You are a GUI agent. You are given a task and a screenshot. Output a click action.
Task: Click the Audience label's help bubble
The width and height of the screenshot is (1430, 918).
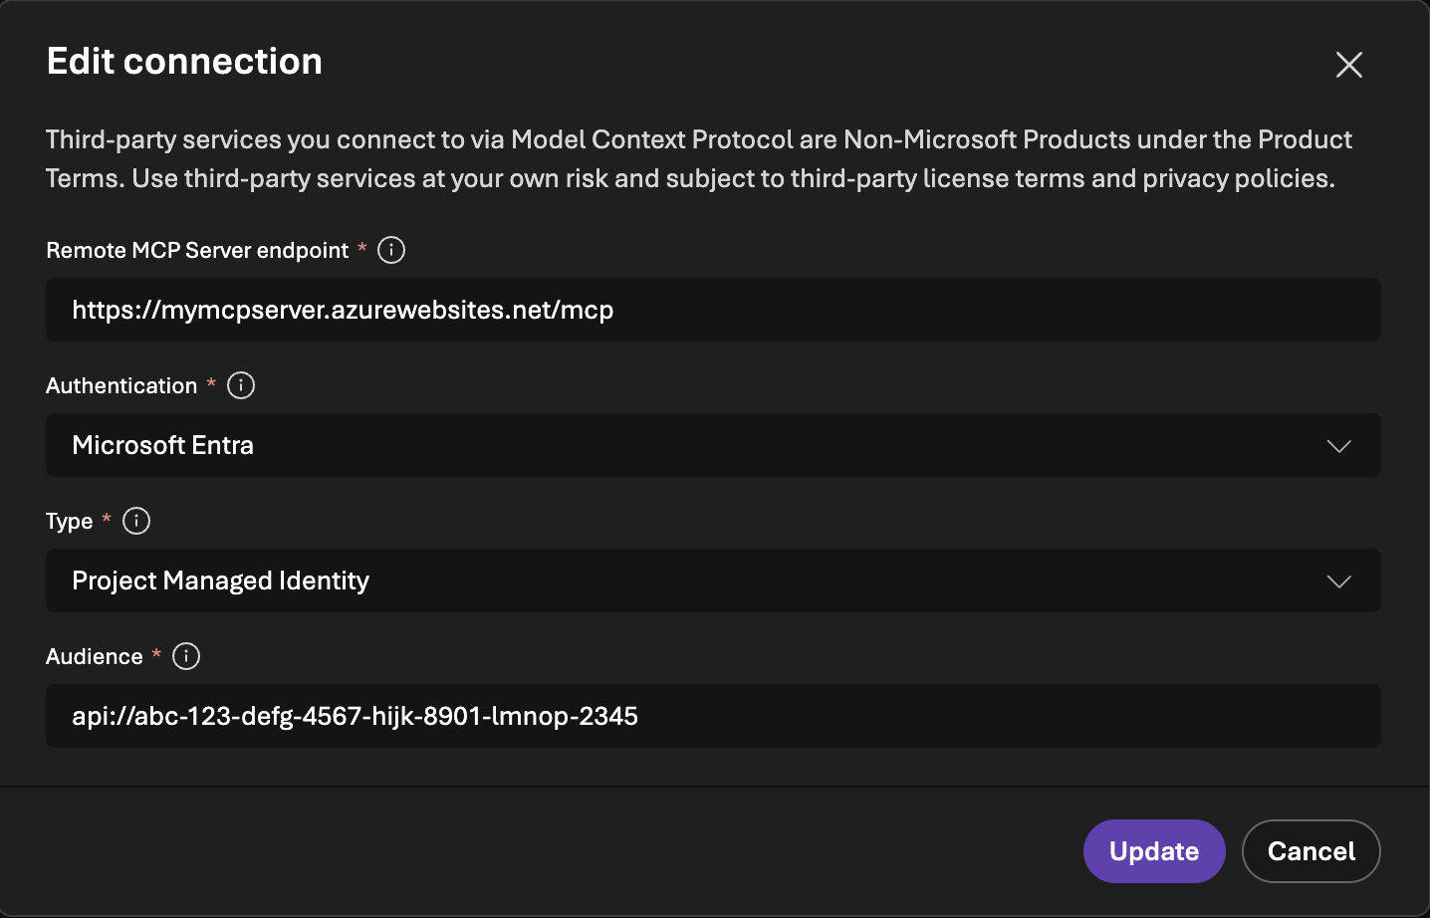point(186,656)
